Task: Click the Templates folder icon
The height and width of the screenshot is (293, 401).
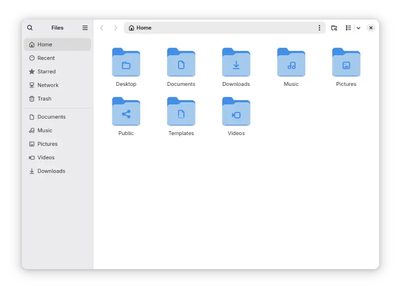Action: pyautogui.click(x=181, y=112)
